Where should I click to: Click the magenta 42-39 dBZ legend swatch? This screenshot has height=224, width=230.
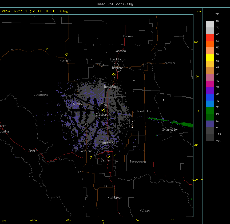point(210,84)
